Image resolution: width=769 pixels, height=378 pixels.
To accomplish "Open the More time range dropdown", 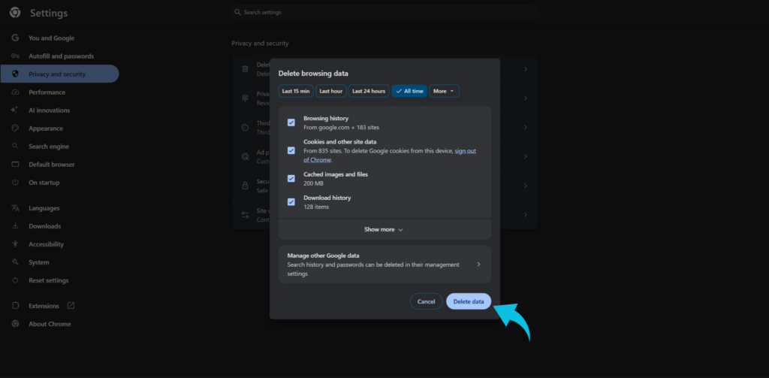I will pyautogui.click(x=445, y=92).
